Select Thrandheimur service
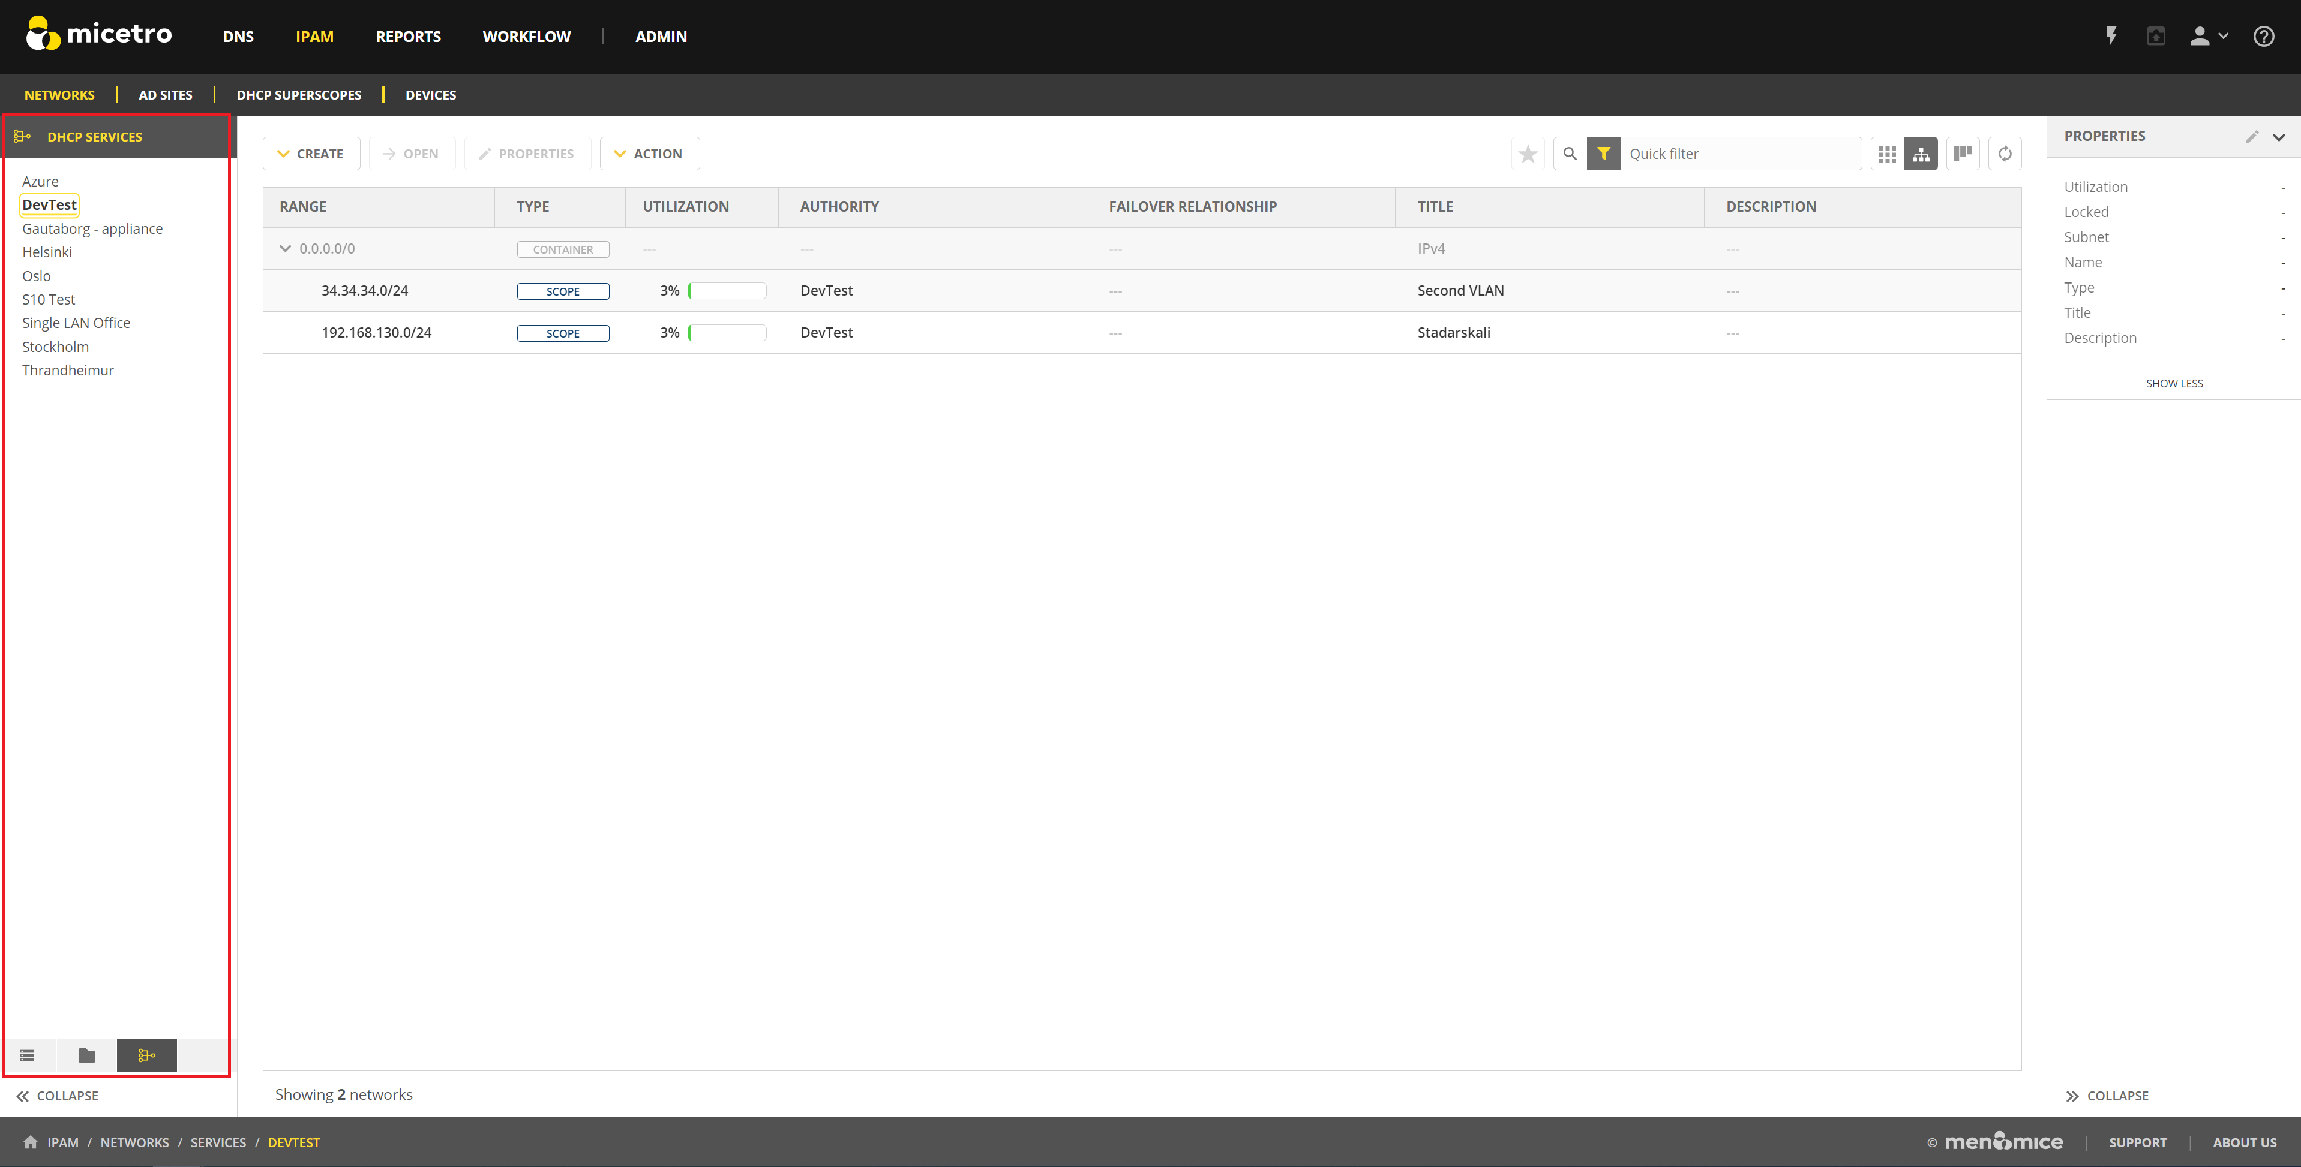The height and width of the screenshot is (1167, 2301). point(68,369)
